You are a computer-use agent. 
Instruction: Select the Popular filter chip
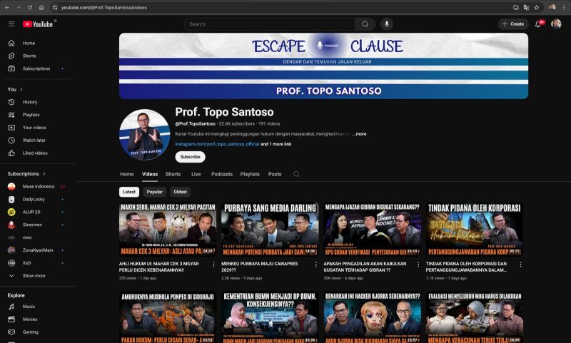(155, 192)
